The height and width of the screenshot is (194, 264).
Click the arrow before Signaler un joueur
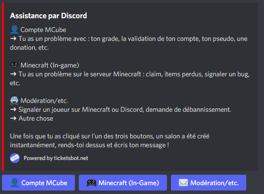[x=13, y=109]
